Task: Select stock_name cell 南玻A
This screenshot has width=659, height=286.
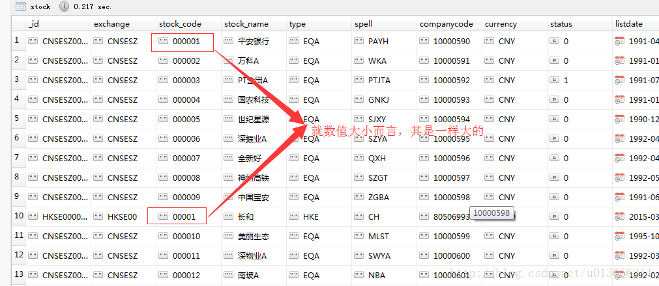Action: [254, 275]
